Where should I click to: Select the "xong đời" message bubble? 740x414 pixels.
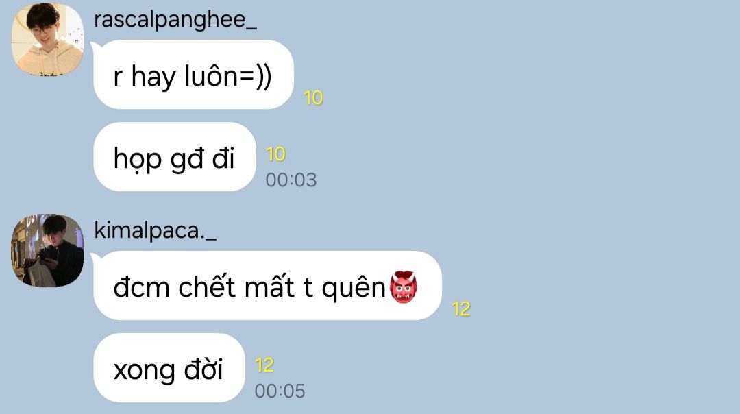coord(169,368)
